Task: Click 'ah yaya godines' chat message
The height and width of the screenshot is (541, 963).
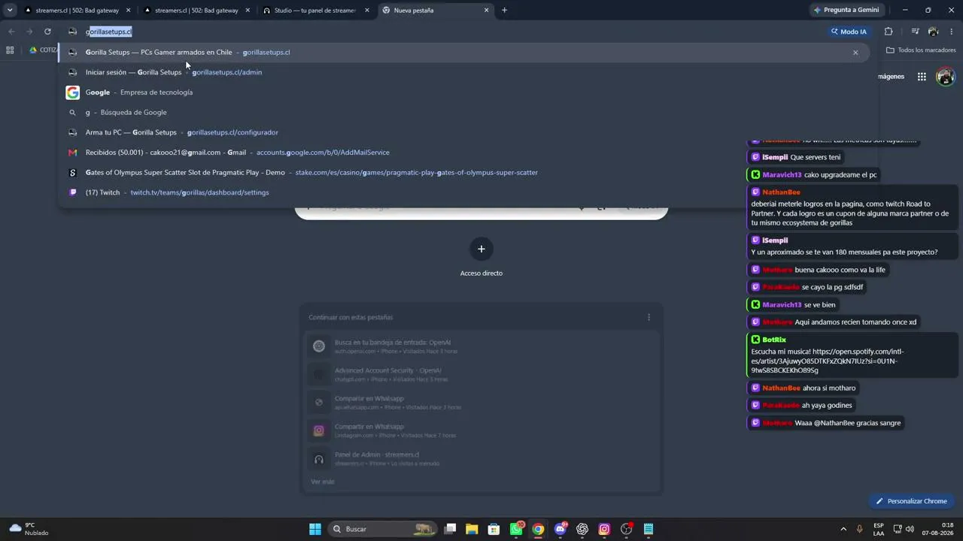Action: coord(827,406)
